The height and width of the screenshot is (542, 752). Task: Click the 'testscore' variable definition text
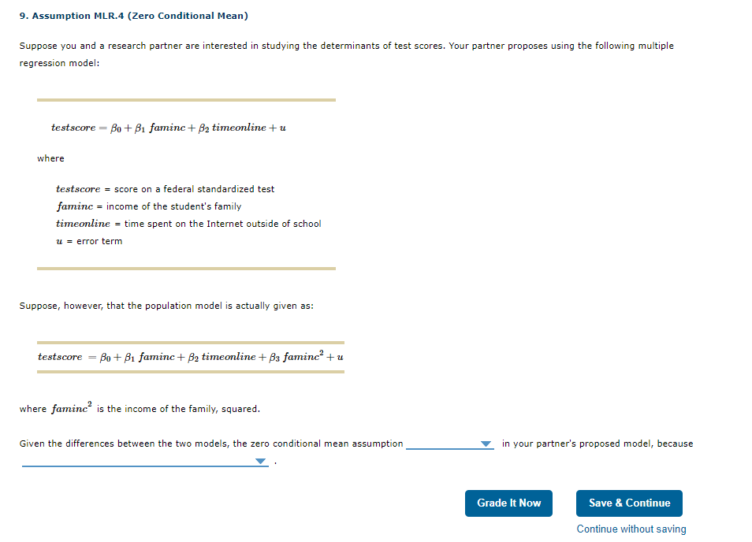[166, 189]
